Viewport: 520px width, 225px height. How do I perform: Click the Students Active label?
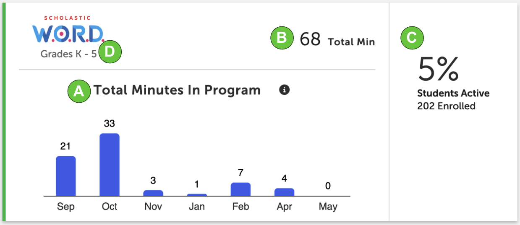453,93
